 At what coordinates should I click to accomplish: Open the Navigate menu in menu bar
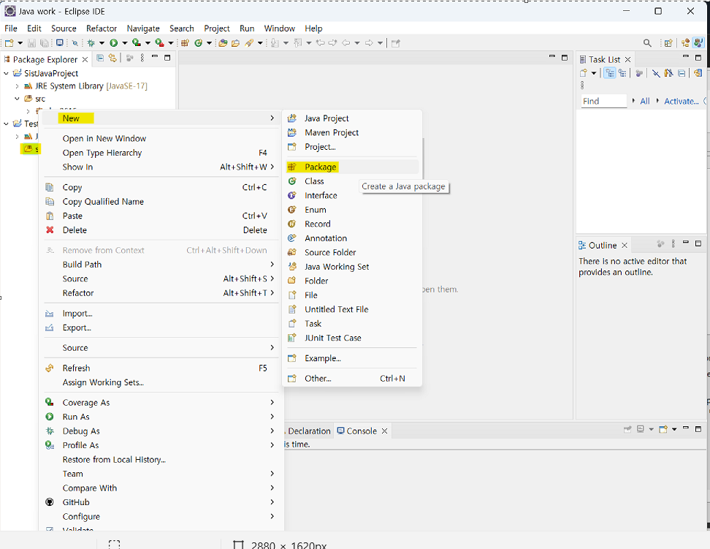click(x=143, y=29)
